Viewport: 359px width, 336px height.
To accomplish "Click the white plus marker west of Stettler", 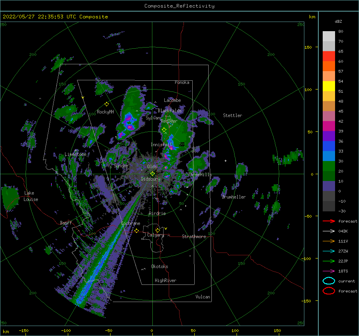I will [x=225, y=161].
